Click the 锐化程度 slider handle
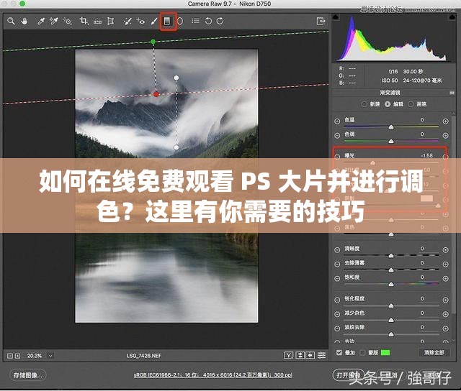 [391, 305]
